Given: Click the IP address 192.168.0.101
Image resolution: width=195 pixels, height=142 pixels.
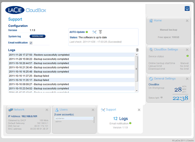Looking at the screenshot, I should click(x=29, y=116).
